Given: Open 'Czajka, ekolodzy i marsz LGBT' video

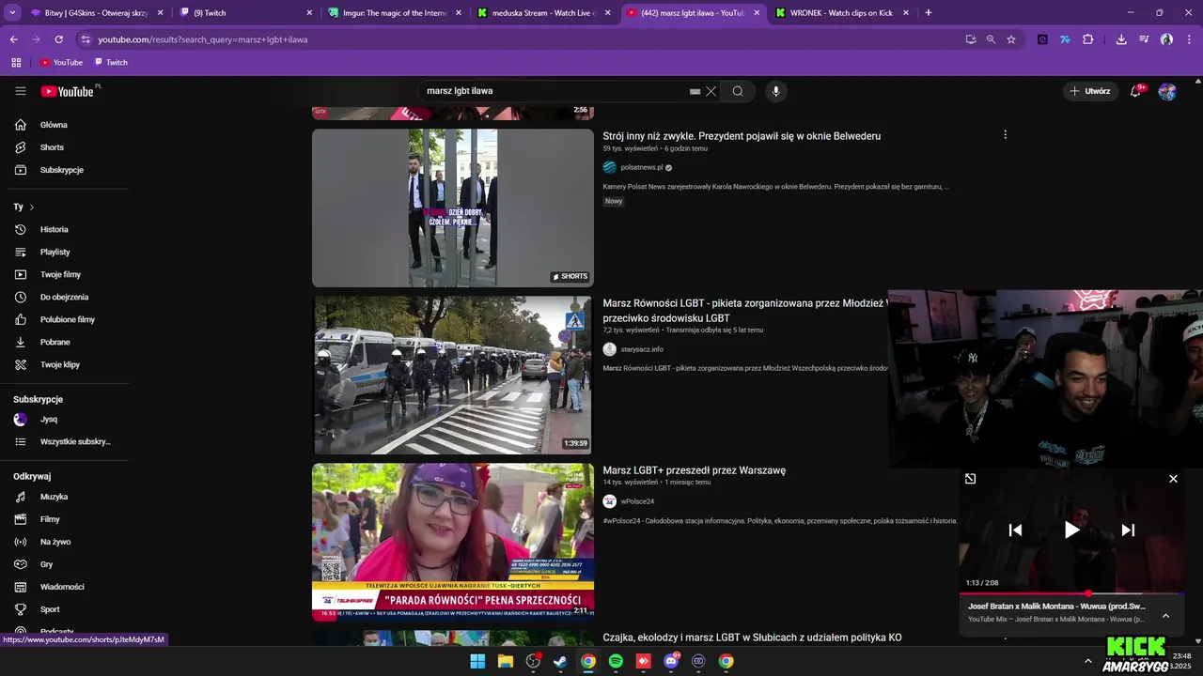Looking at the screenshot, I should 752,638.
